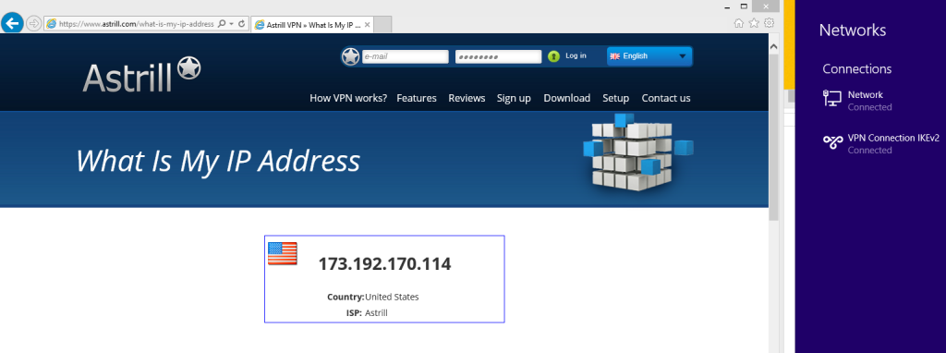The height and width of the screenshot is (353, 946).
Task: Click the star icon beside e-mail field
Action: tap(350, 56)
